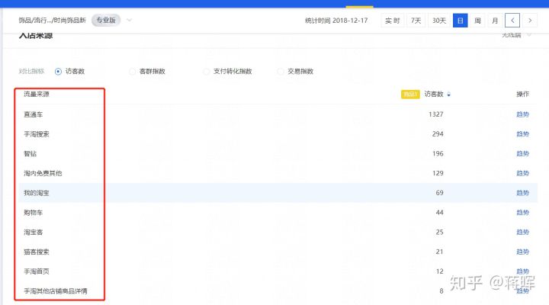The width and height of the screenshot is (549, 305).
Task: Switch to the 实时 time tab
Action: click(392, 21)
